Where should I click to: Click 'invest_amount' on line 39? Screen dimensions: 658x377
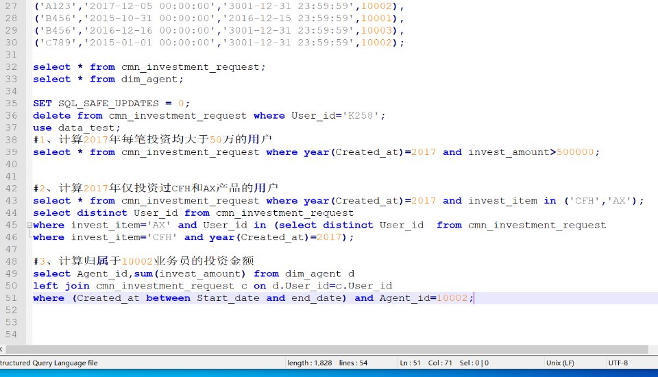(x=509, y=152)
